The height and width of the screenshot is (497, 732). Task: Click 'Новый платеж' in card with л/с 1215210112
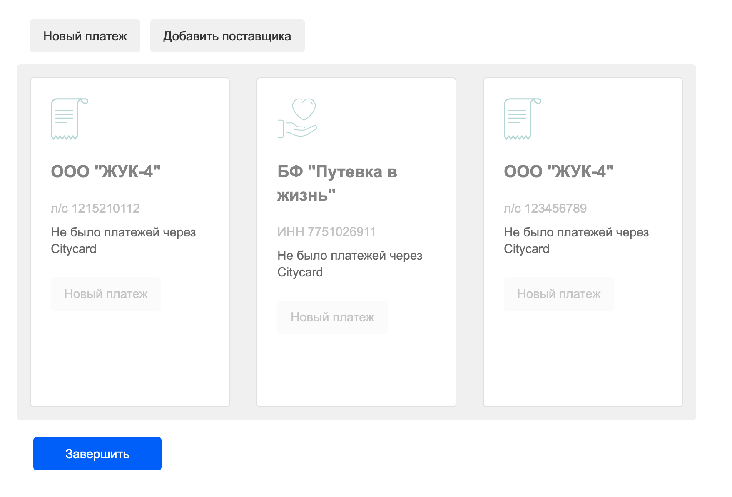(x=106, y=294)
